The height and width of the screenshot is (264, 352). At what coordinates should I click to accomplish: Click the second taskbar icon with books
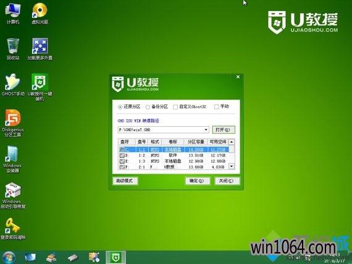click(x=51, y=257)
